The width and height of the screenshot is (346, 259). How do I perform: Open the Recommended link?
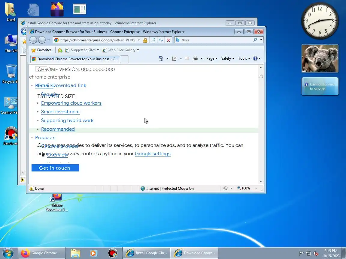point(58,129)
